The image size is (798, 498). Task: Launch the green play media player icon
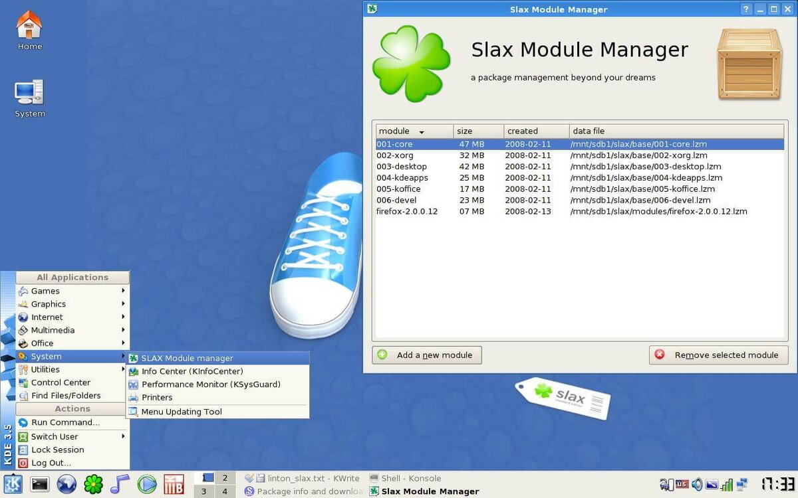pos(146,484)
